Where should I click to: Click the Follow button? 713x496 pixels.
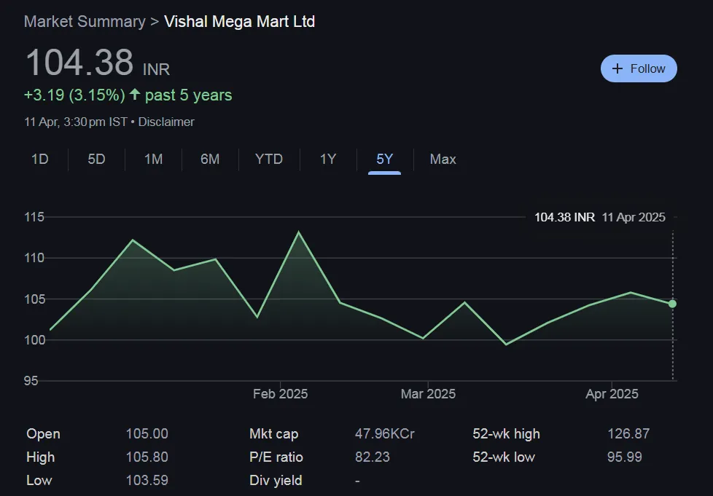pyautogui.click(x=639, y=68)
